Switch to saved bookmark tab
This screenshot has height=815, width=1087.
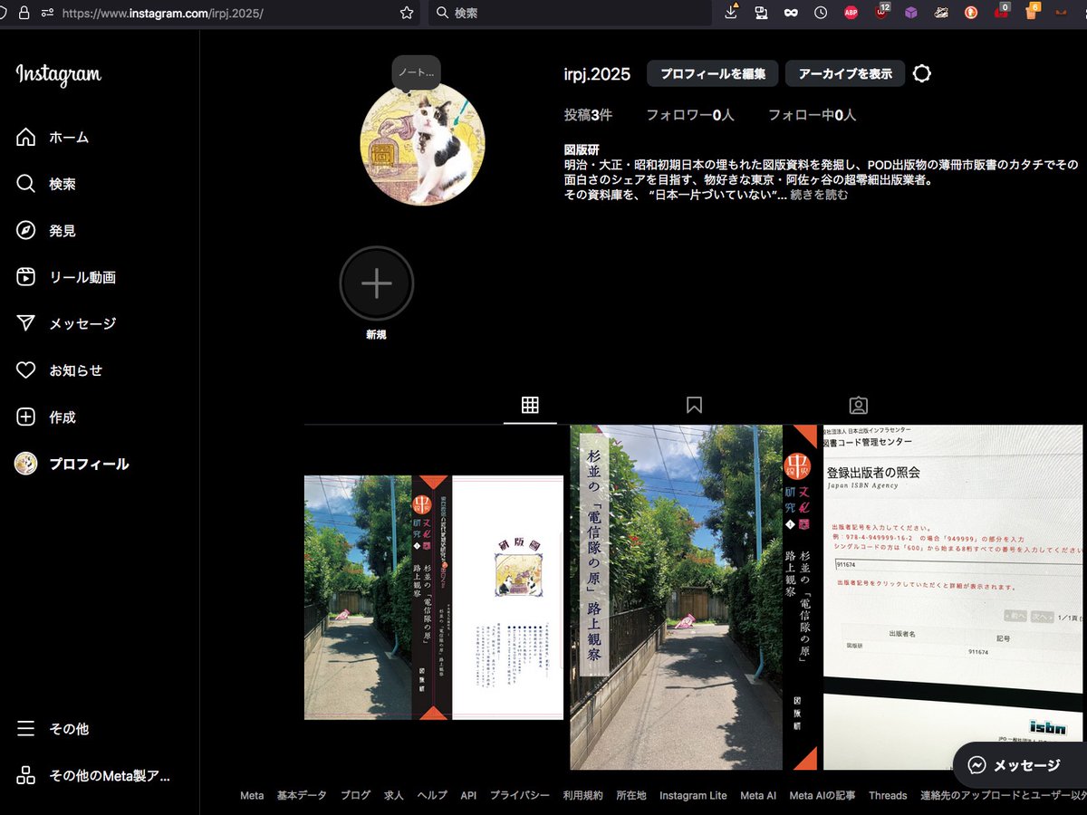pos(694,405)
